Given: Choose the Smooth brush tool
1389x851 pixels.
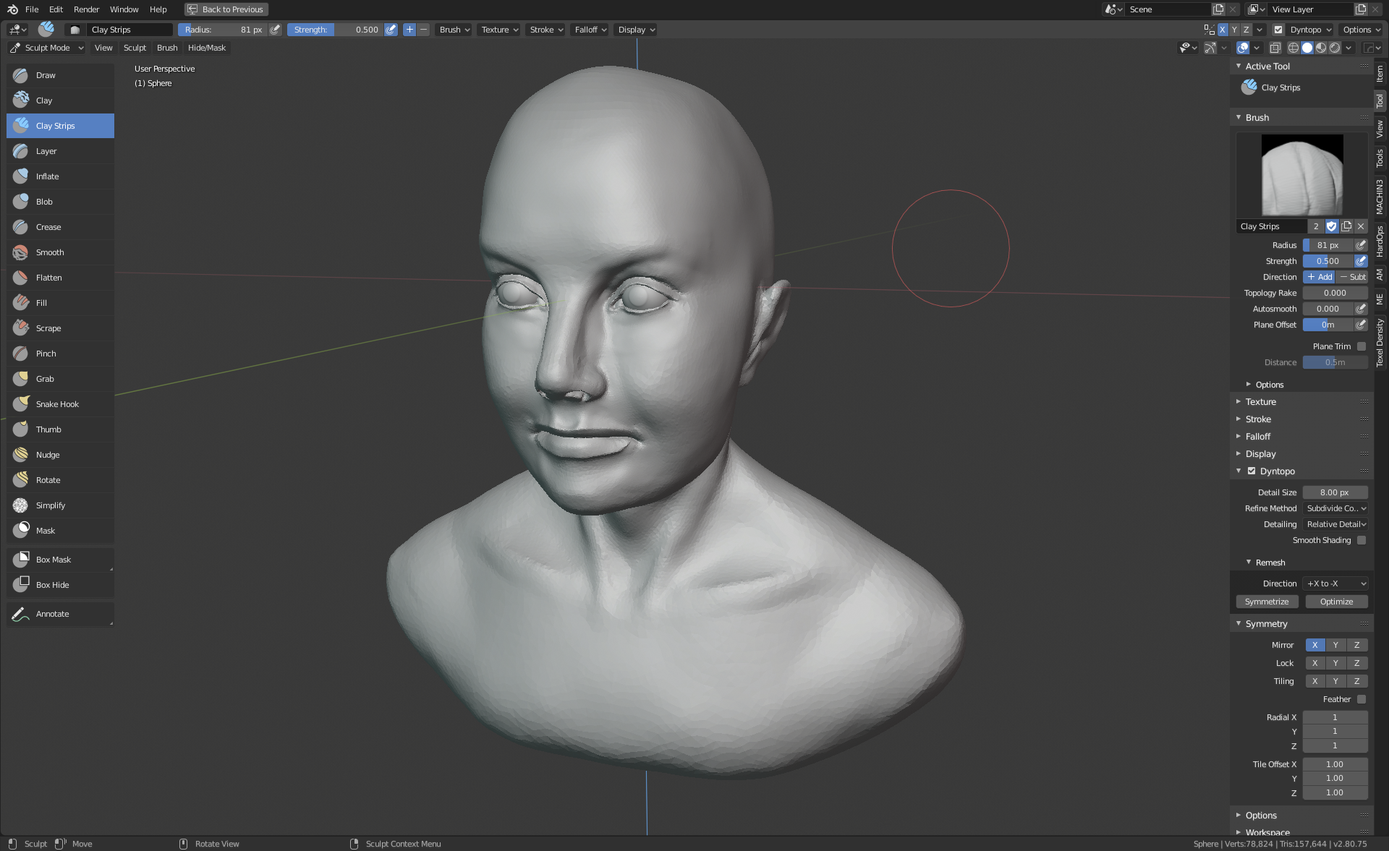Looking at the screenshot, I should [50, 252].
